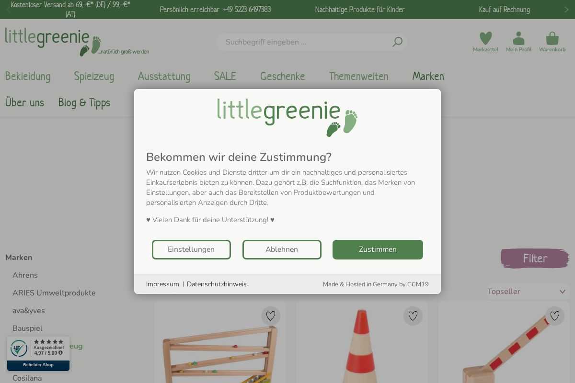This screenshot has height=383, width=575.
Task: Click the Zustimmen button
Action: point(378,249)
